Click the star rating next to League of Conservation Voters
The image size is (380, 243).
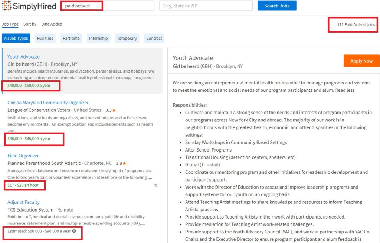click(x=111, y=110)
